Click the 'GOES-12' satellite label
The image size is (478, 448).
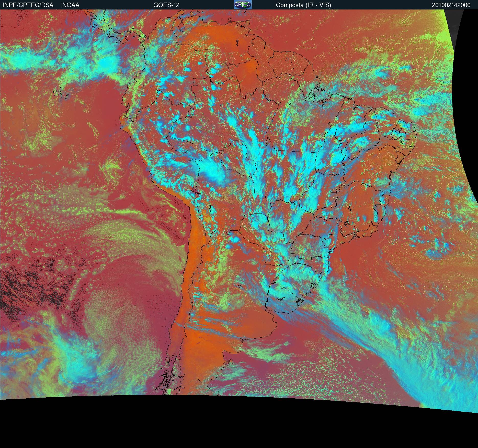pyautogui.click(x=166, y=5)
